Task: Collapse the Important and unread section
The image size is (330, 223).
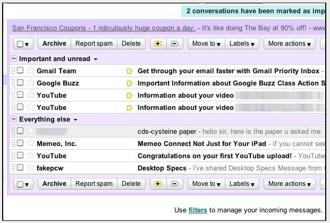Action: (14, 58)
